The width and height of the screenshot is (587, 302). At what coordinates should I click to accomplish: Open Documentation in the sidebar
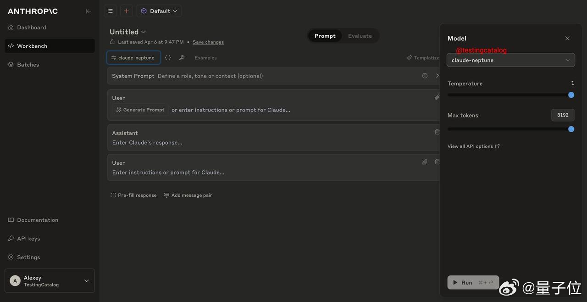tap(50, 220)
